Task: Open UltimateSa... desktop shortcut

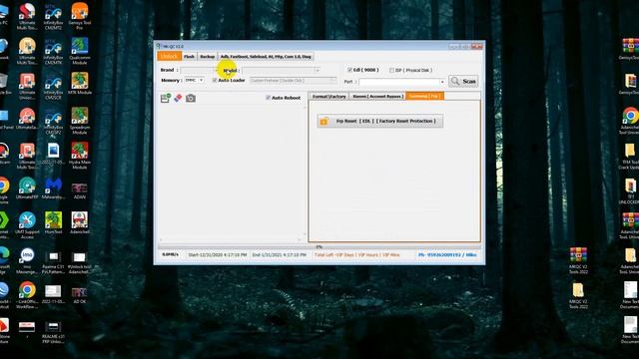Action: tap(27, 119)
